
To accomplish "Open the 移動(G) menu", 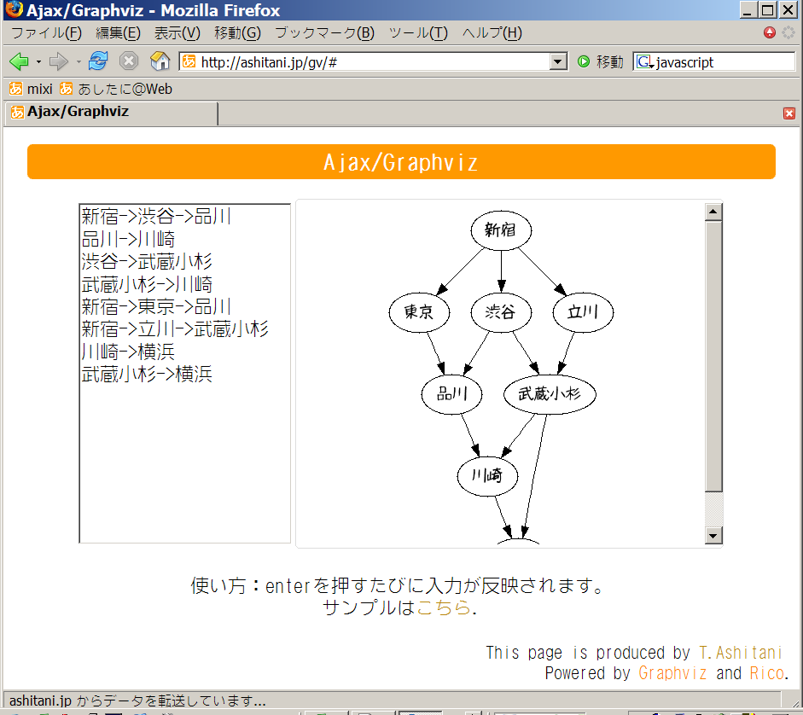I will [237, 33].
